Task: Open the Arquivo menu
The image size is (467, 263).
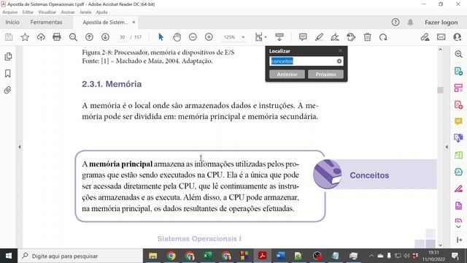Action: pyautogui.click(x=9, y=12)
